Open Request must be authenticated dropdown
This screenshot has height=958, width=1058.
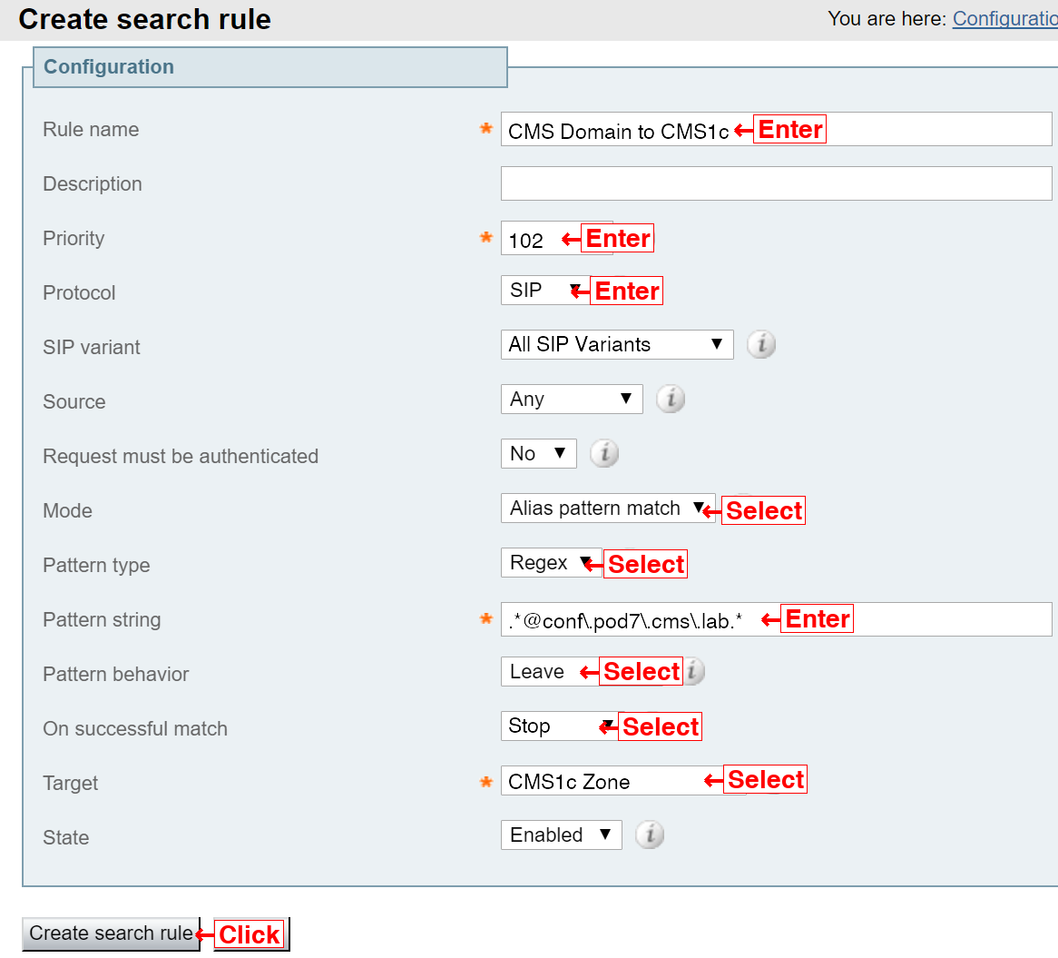[538, 453]
